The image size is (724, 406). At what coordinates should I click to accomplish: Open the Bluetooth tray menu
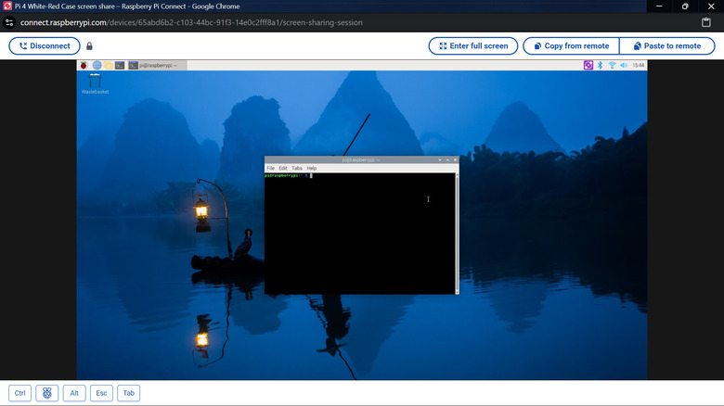click(600, 66)
